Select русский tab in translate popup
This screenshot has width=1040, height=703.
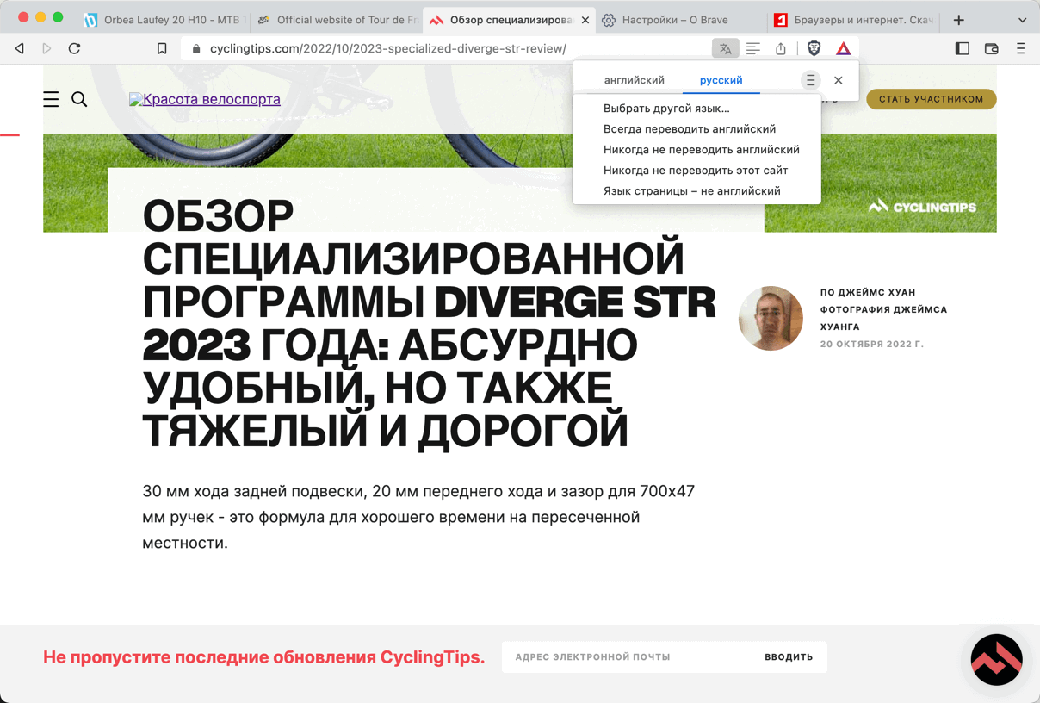tap(721, 80)
